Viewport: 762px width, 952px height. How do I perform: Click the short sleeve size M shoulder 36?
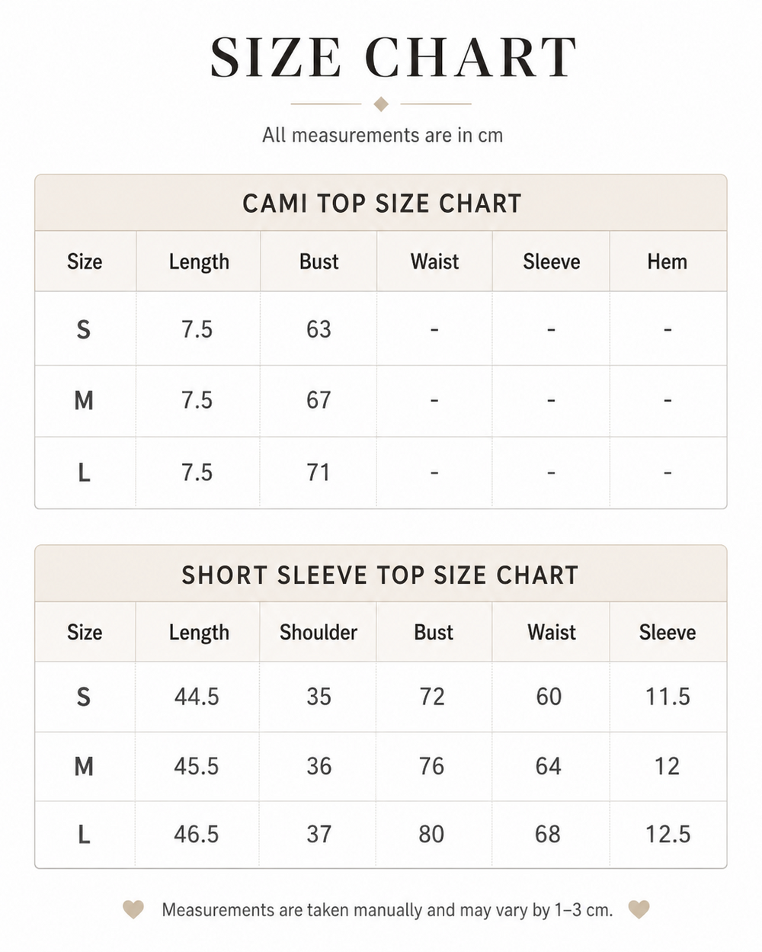coord(319,766)
